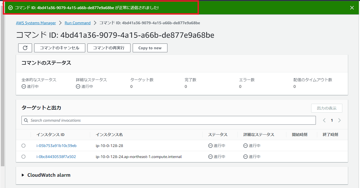Viewport: 360px width, 188px height.
Task: Click the page title コマンド ID heading
Action: pos(115,35)
